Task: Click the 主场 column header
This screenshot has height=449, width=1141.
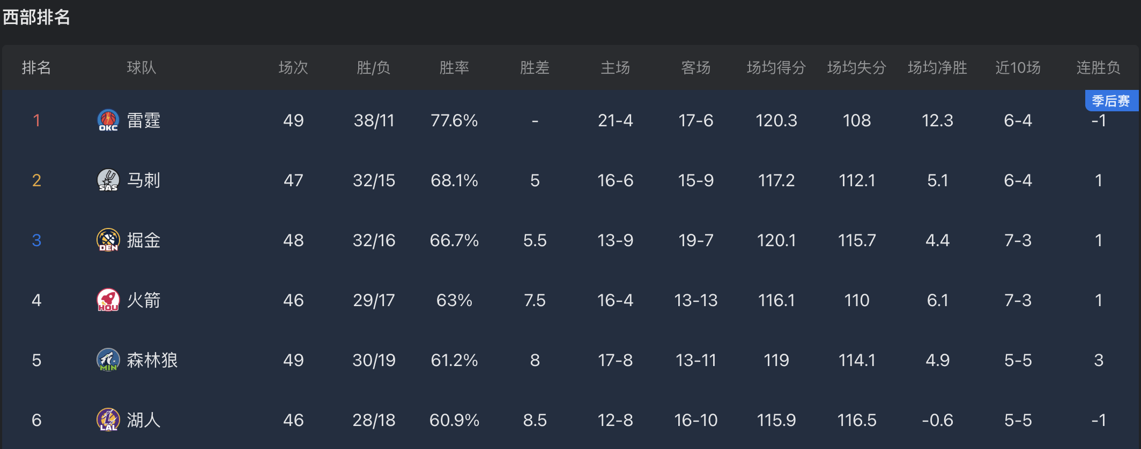Action: (615, 68)
